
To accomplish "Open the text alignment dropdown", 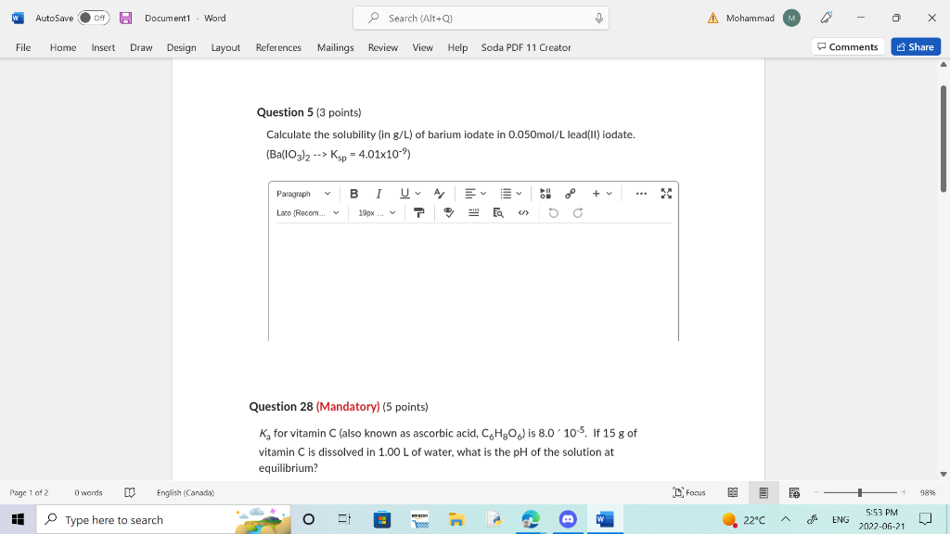I will (x=475, y=194).
